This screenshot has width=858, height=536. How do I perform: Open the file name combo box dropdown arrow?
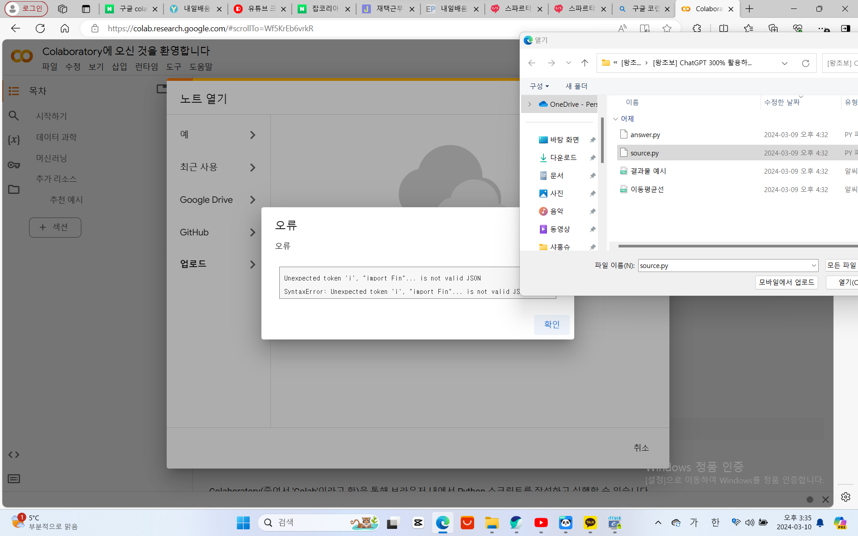[814, 265]
